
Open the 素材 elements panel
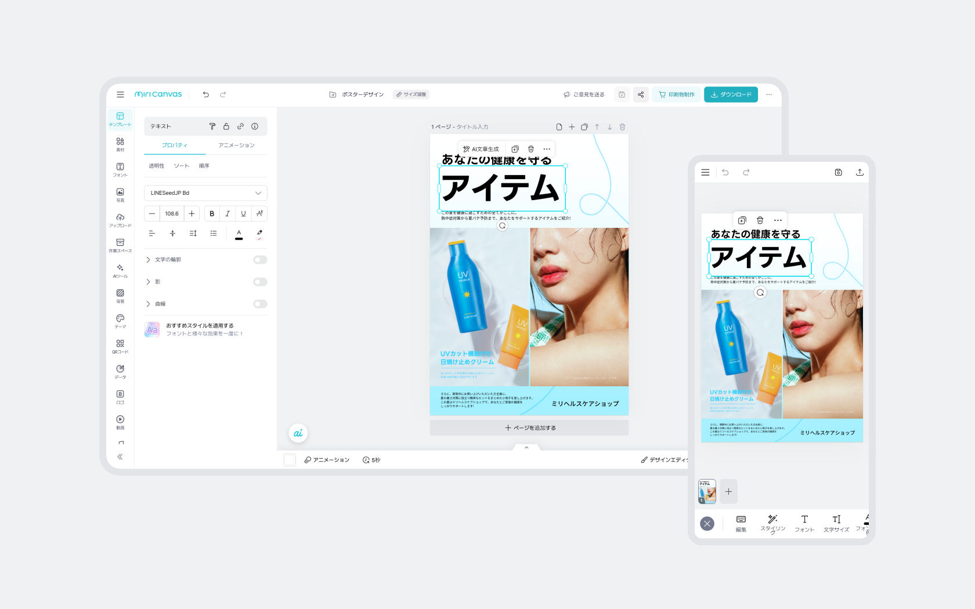[120, 144]
